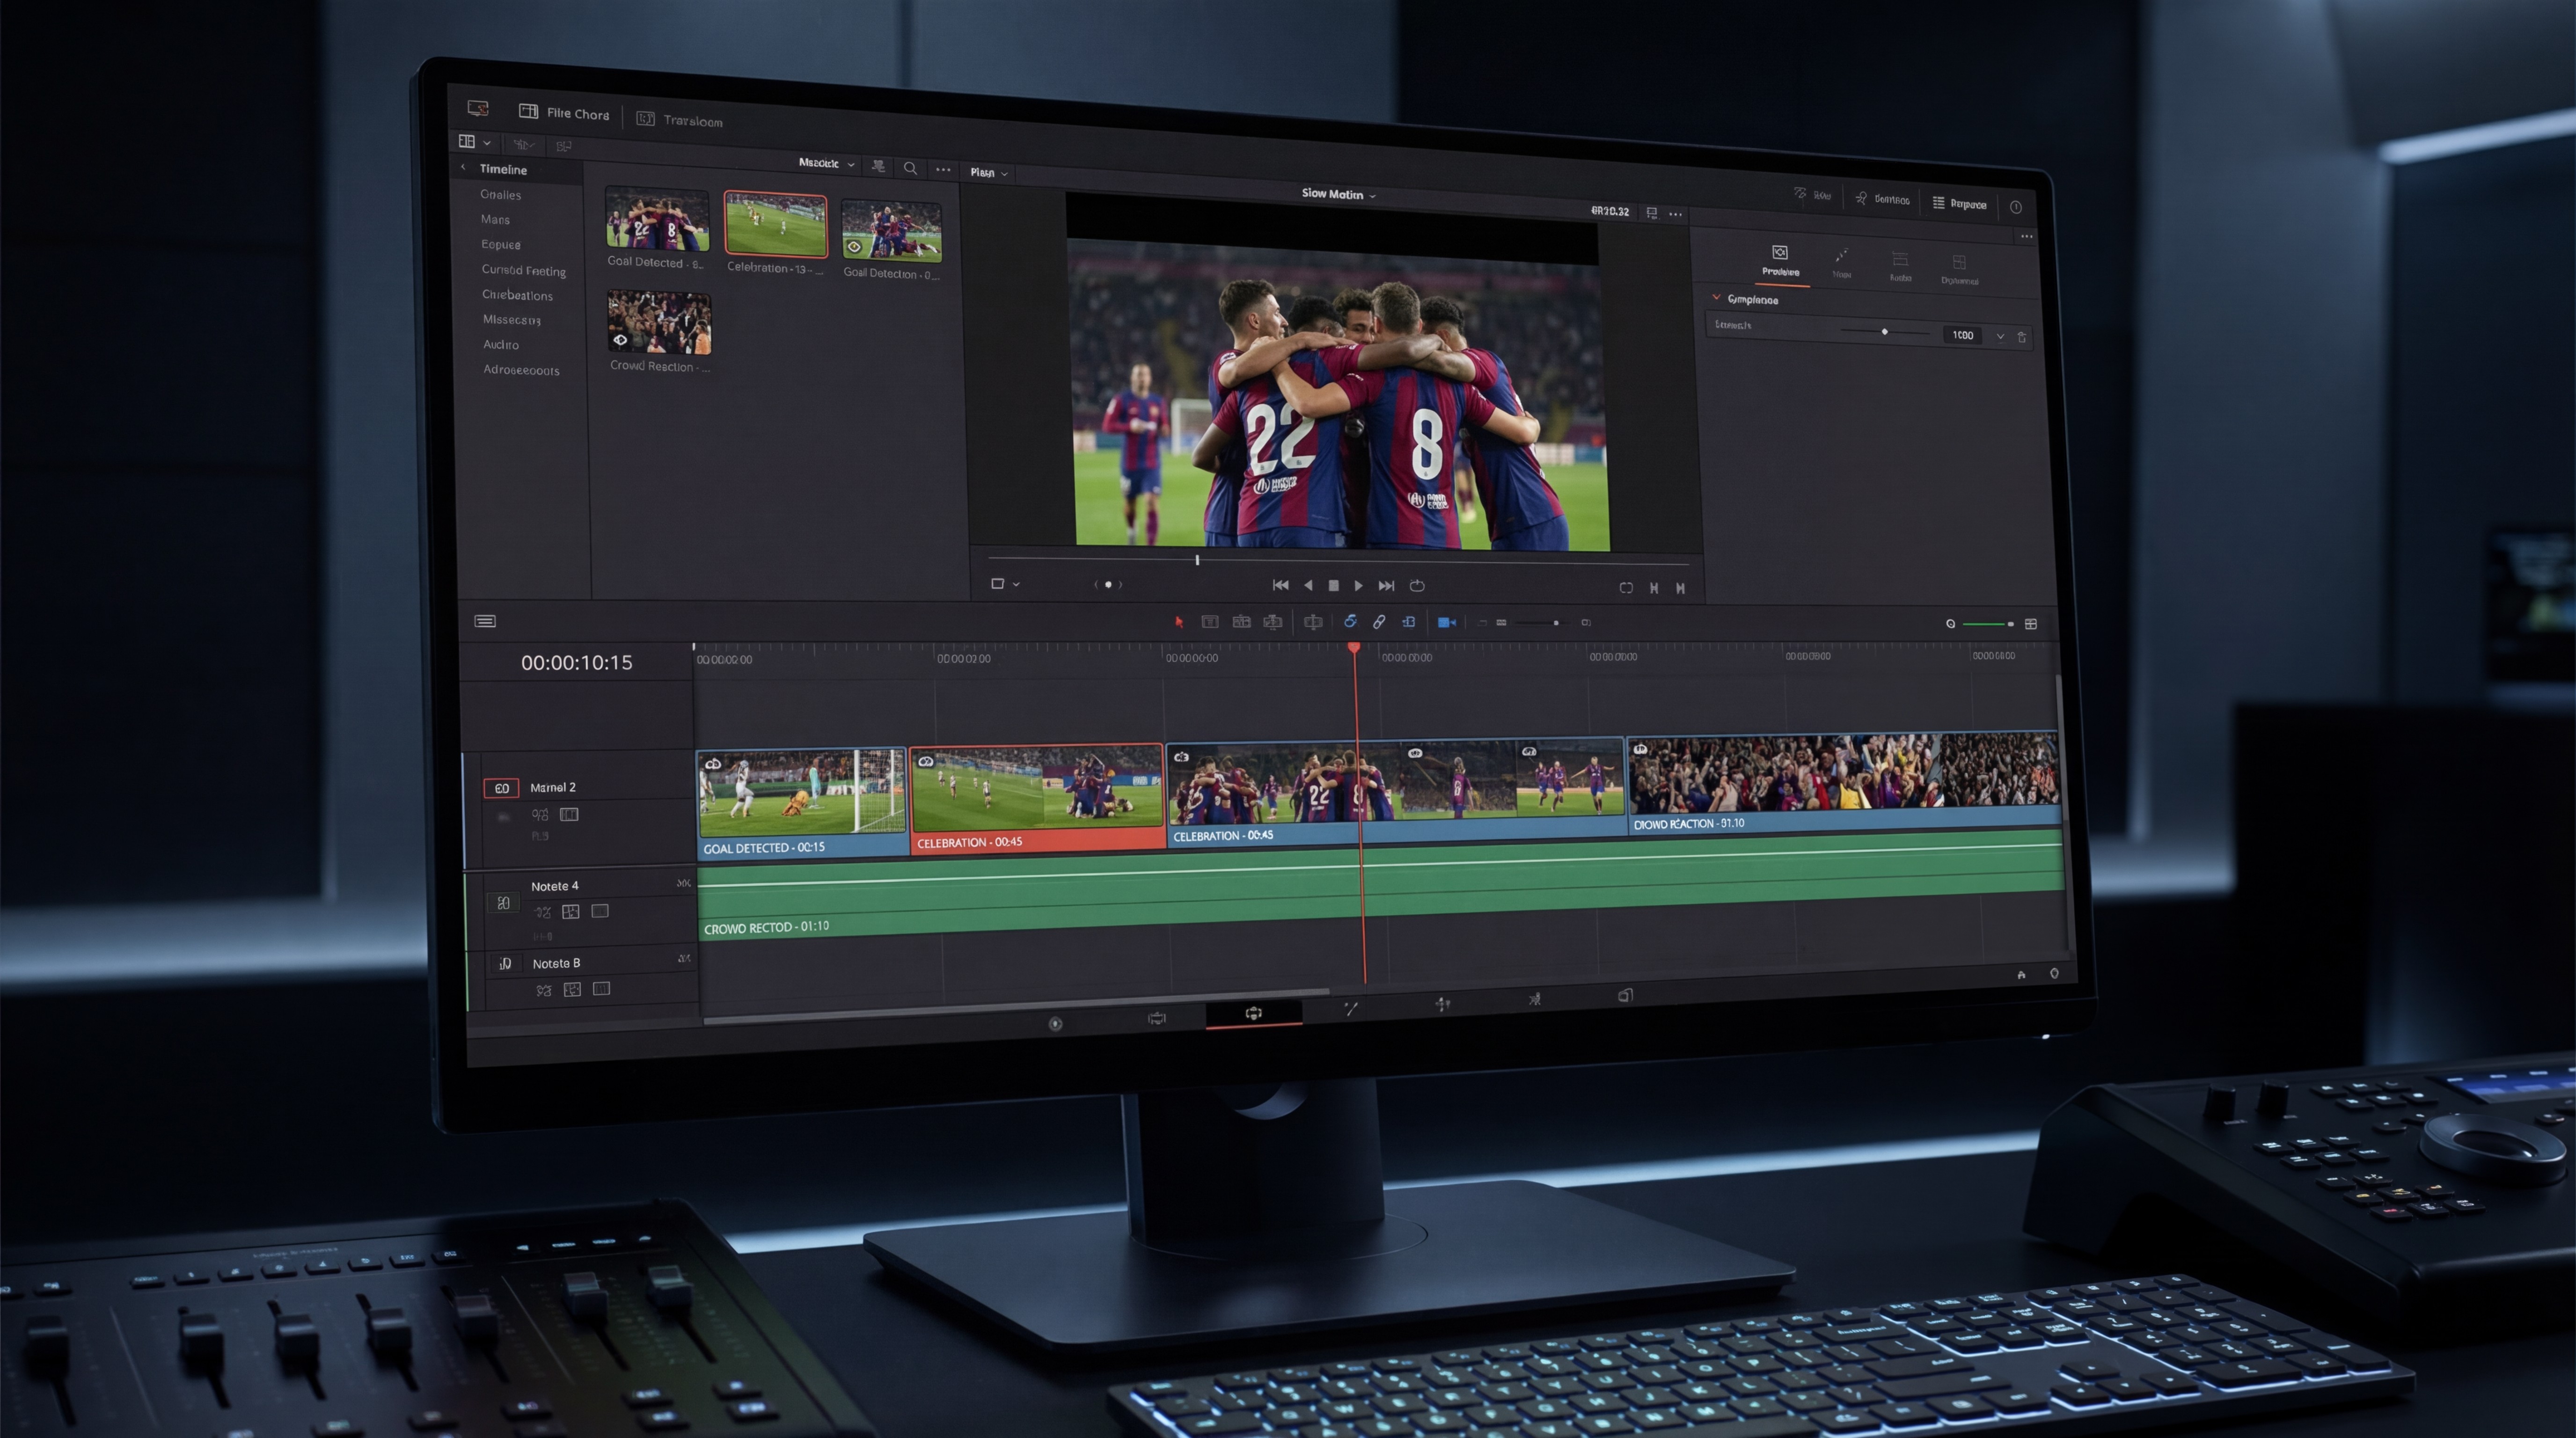
Task: Click the inspector value slider handle
Action: (1885, 332)
